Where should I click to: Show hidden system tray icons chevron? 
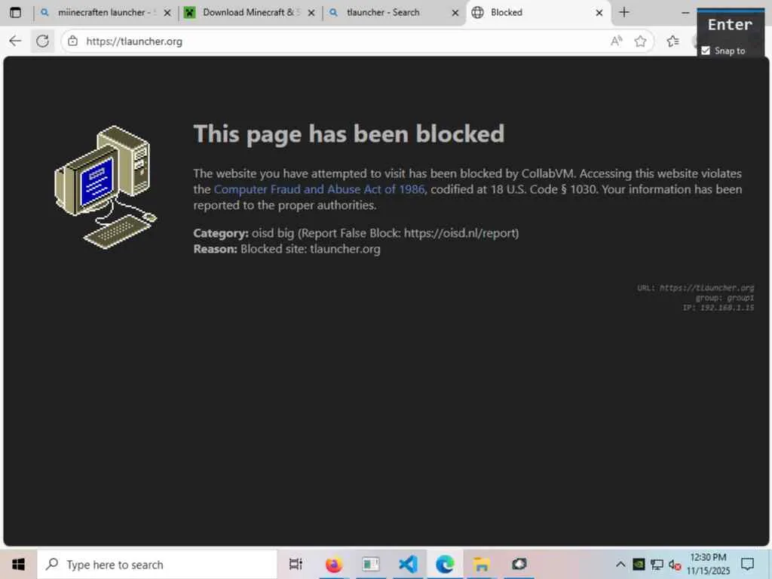pyautogui.click(x=620, y=564)
